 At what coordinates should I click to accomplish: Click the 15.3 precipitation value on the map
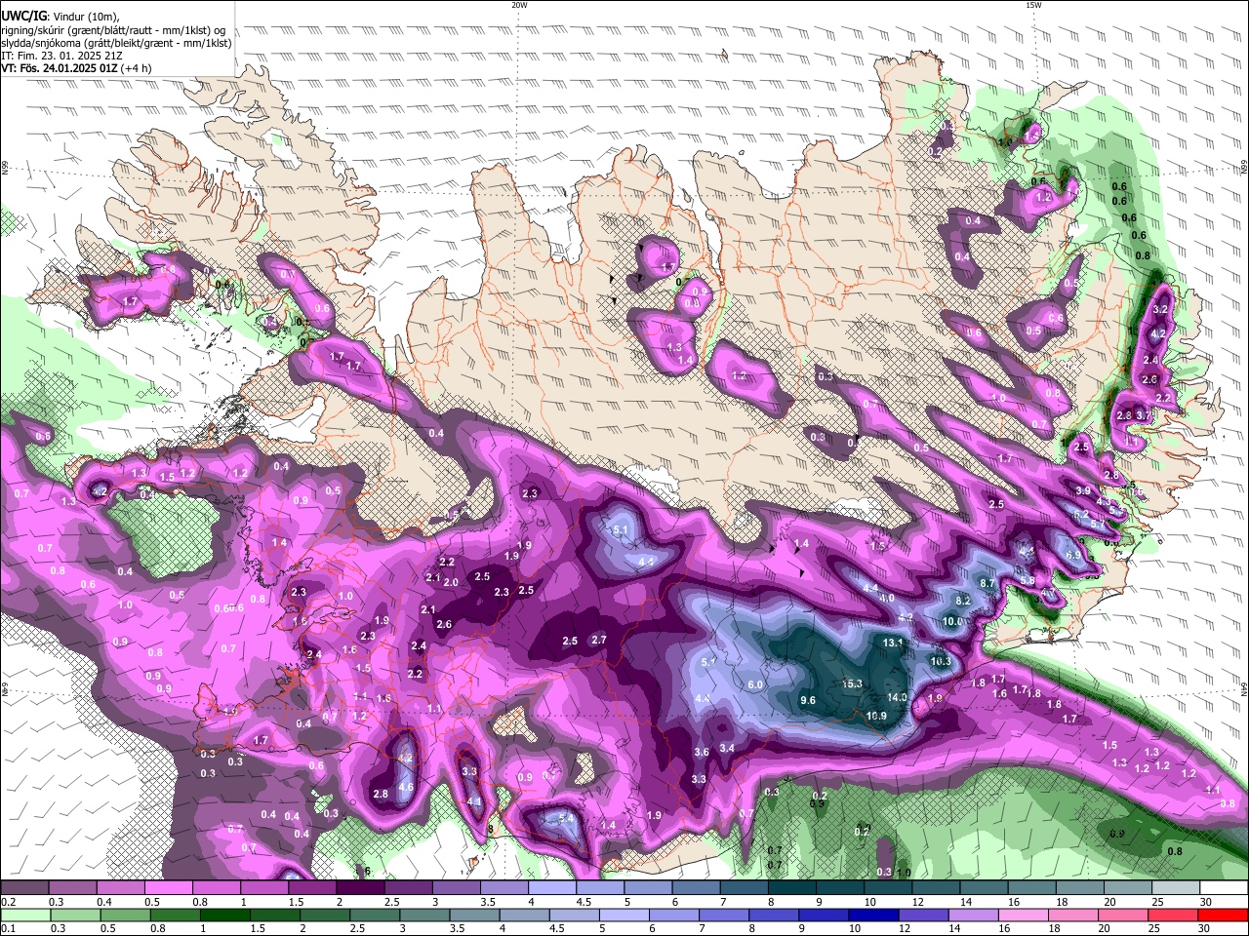[x=851, y=683]
